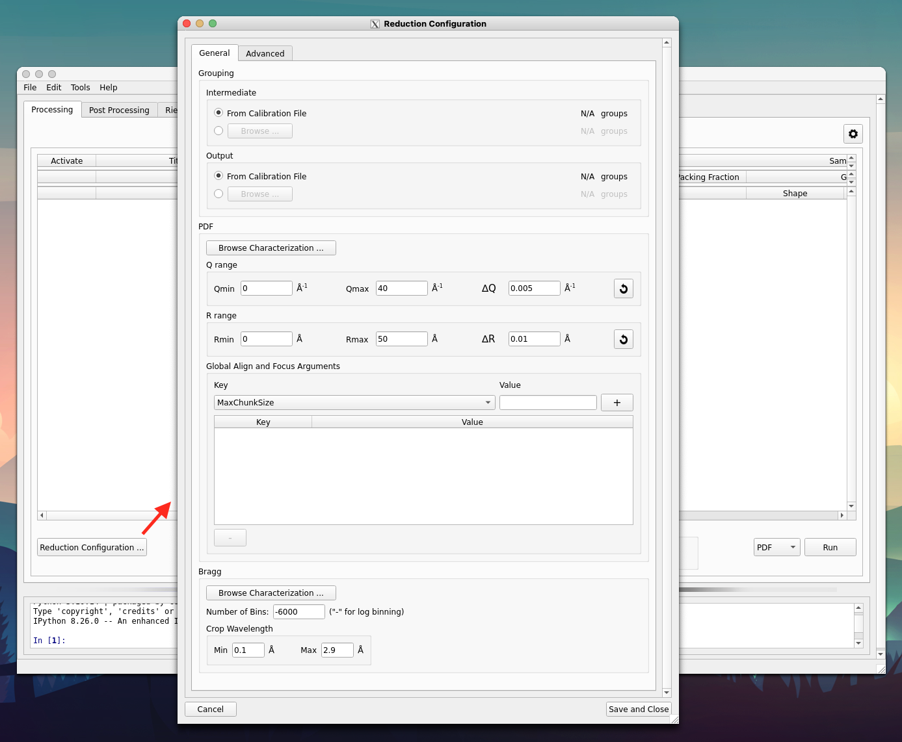
Task: Reset the R range values
Action: [623, 339]
